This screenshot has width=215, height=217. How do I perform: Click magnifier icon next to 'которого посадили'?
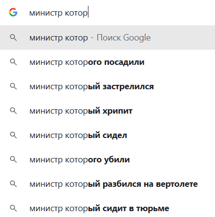[13, 62]
